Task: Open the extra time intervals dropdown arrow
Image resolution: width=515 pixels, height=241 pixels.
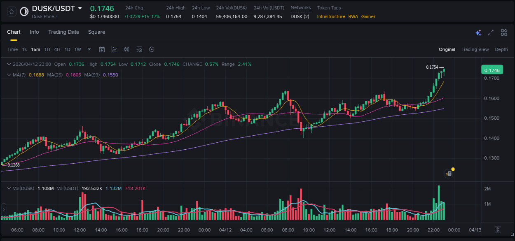Action: [89, 49]
